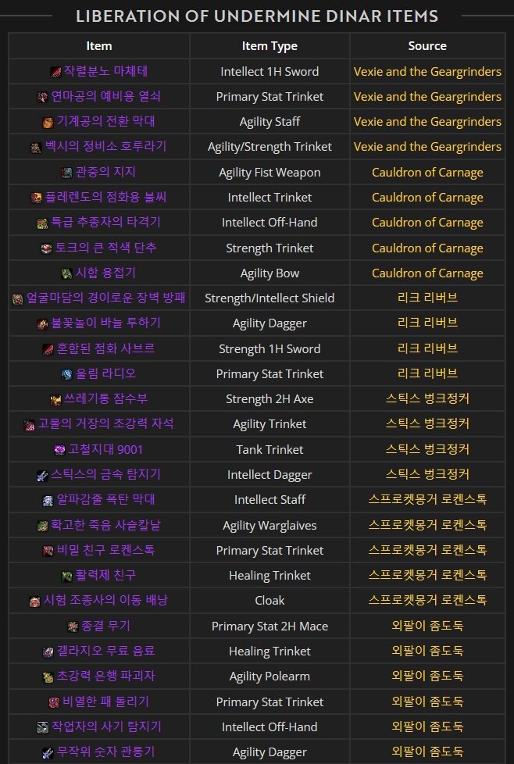Open the 쓰레기통 잠수부 item link

[105, 399]
